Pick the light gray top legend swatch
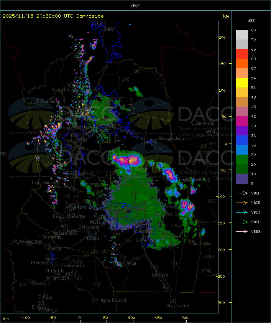The width and height of the screenshot is (271, 323). (x=242, y=35)
